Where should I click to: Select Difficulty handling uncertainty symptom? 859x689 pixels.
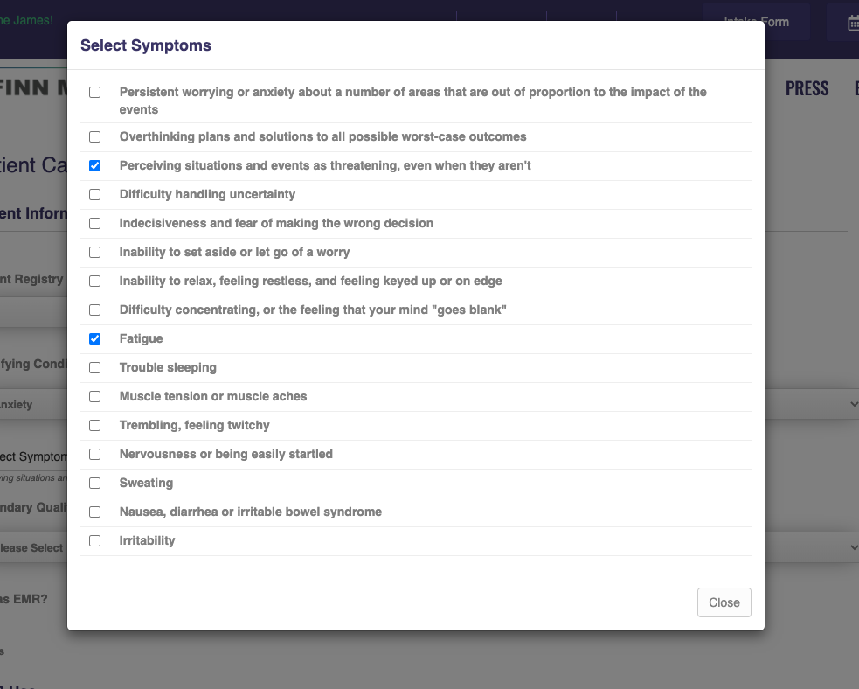(95, 194)
